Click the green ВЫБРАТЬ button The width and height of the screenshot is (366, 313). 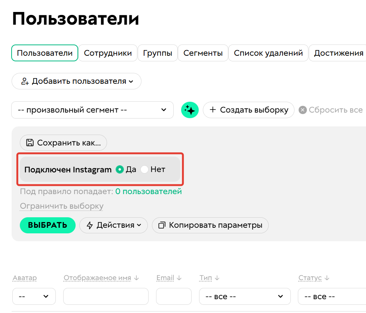pyautogui.click(x=48, y=225)
